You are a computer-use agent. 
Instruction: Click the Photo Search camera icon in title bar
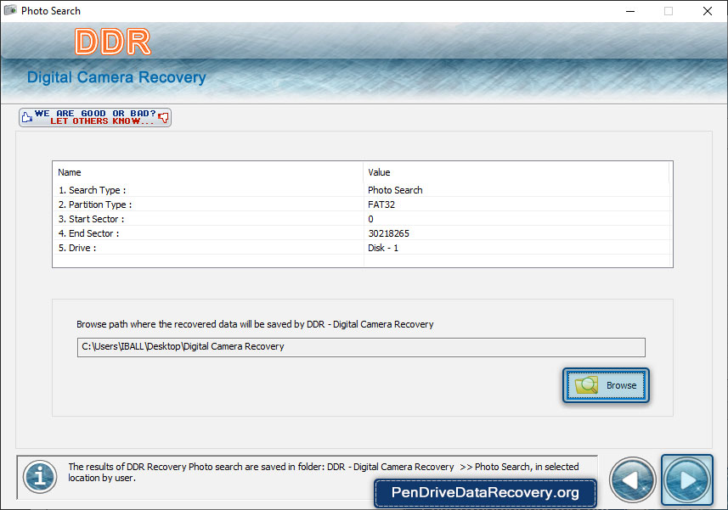tap(10, 11)
